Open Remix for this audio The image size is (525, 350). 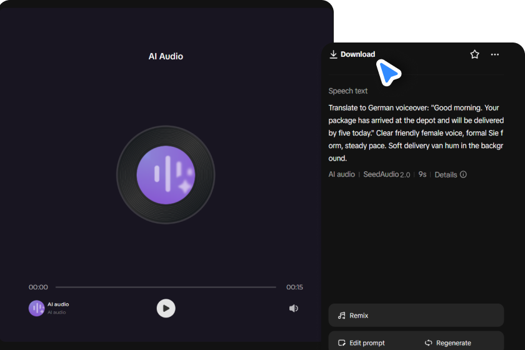click(416, 315)
